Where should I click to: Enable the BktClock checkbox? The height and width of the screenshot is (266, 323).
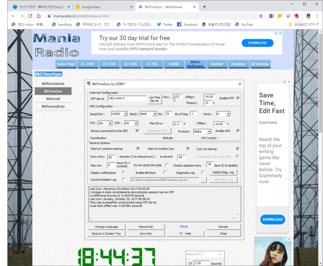tap(165, 172)
